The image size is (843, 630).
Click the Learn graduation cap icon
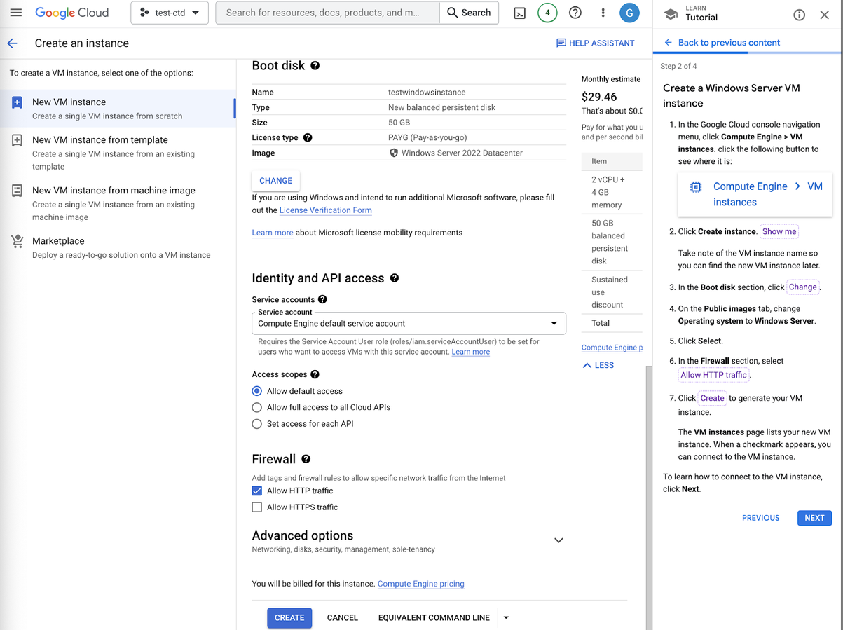670,14
